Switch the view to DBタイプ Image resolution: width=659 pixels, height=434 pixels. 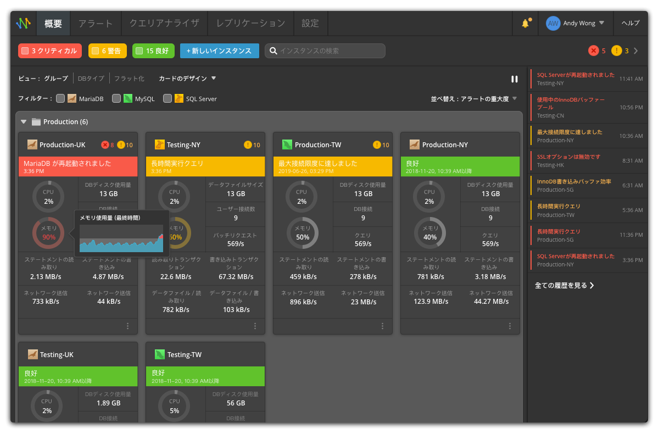tap(91, 79)
